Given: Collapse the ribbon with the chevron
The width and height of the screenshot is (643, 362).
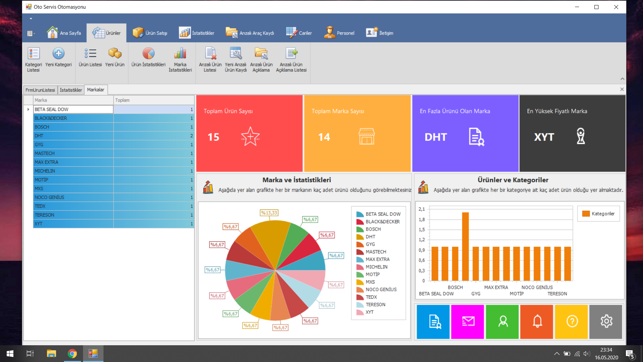Looking at the screenshot, I should point(622,79).
